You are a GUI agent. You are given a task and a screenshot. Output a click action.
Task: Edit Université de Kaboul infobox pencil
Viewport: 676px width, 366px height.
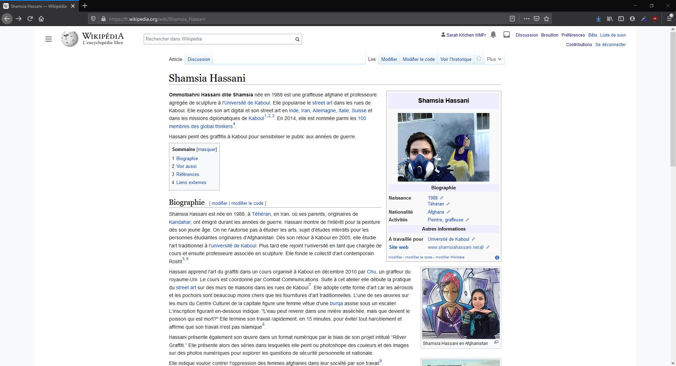(x=474, y=239)
